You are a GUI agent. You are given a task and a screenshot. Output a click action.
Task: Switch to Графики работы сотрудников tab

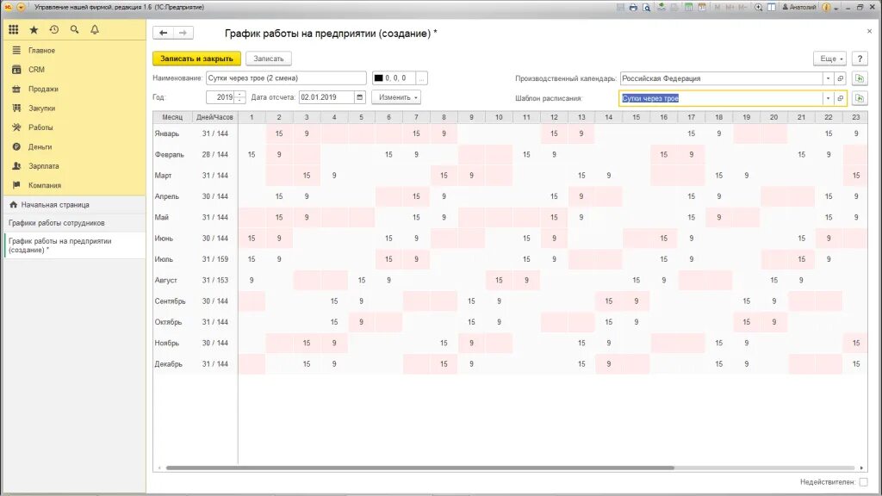point(74,223)
